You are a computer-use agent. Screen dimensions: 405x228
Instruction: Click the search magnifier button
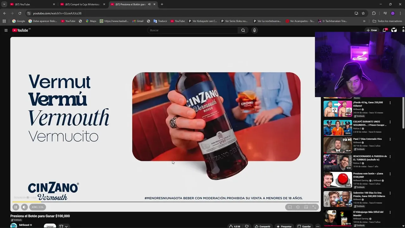(243, 30)
